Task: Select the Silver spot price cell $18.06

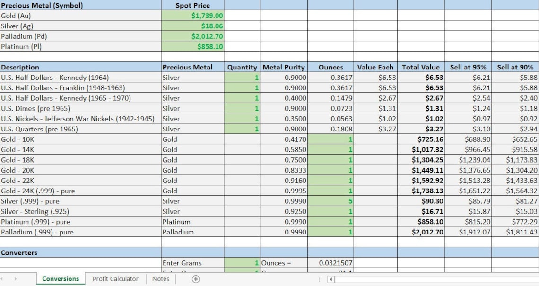Action: [x=192, y=26]
